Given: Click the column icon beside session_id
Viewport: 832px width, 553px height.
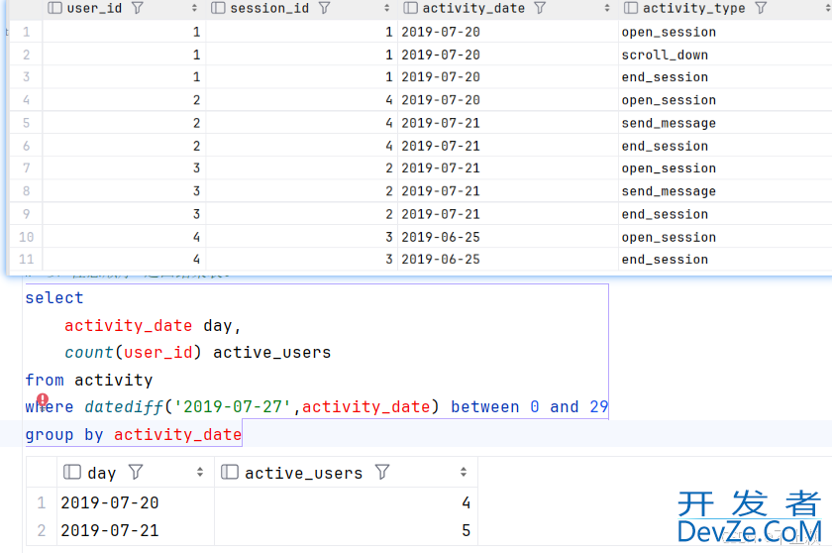Looking at the screenshot, I should [218, 8].
